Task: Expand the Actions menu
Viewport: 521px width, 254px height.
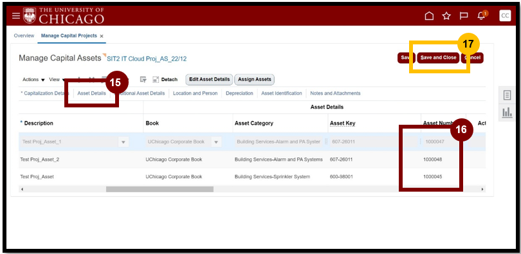Action: coord(33,79)
